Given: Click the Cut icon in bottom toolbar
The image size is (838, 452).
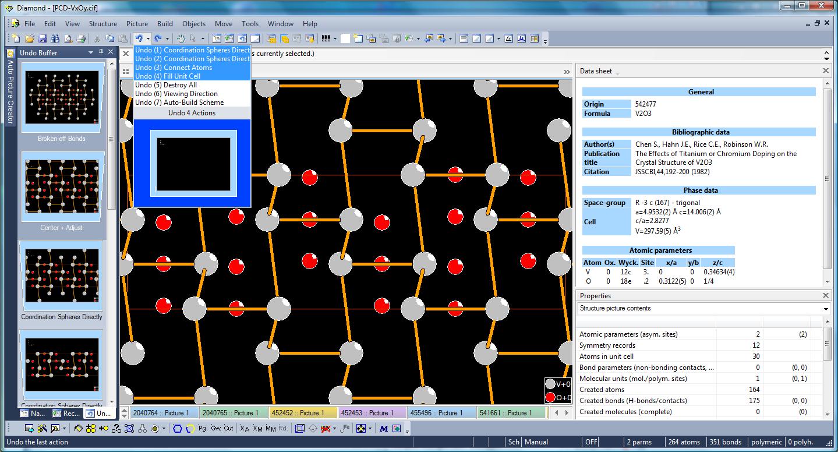Looking at the screenshot, I should point(228,428).
